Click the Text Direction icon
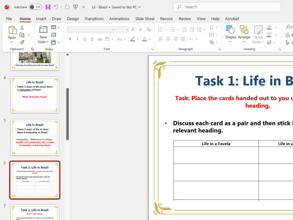 (x=212, y=28)
